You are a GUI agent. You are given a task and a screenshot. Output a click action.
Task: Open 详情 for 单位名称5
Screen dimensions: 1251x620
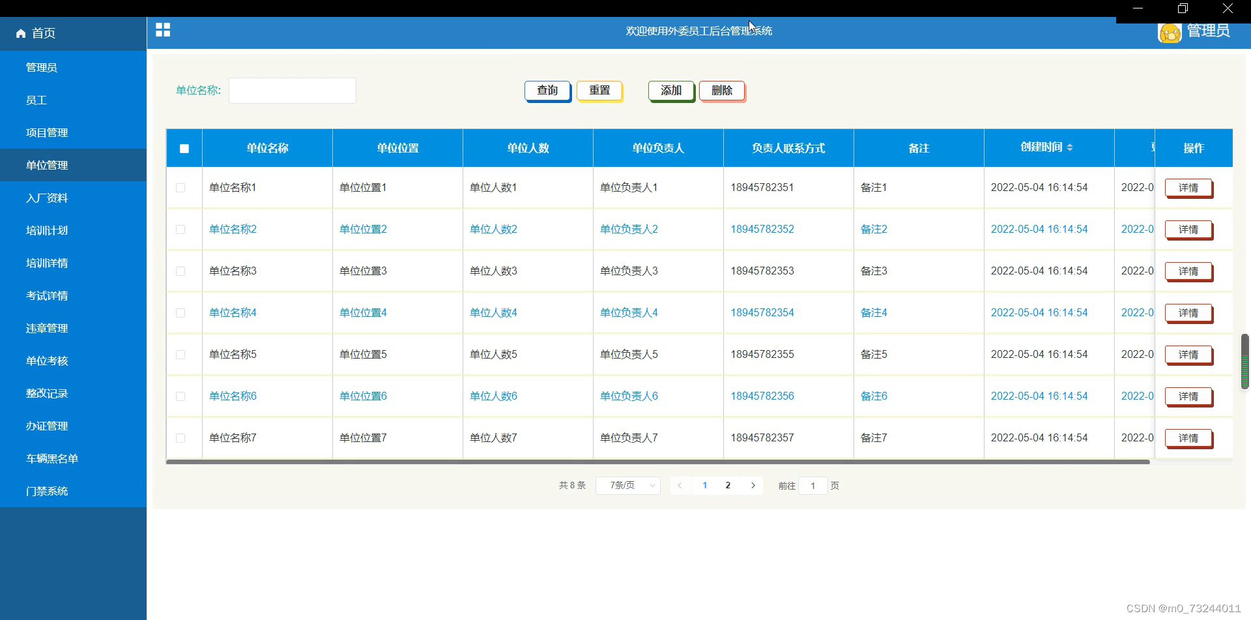click(x=1188, y=355)
